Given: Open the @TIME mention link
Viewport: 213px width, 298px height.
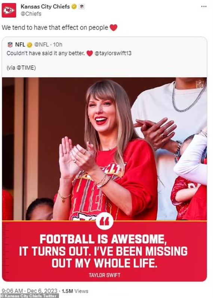Looking at the screenshot, I should click(26, 68).
